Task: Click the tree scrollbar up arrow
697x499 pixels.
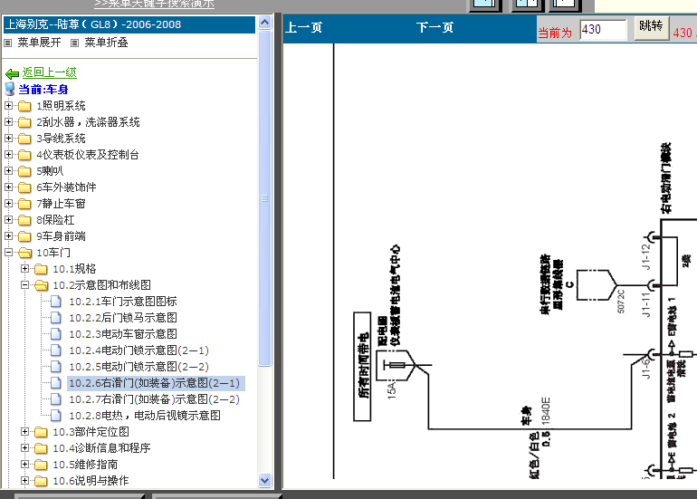Action: [265, 22]
